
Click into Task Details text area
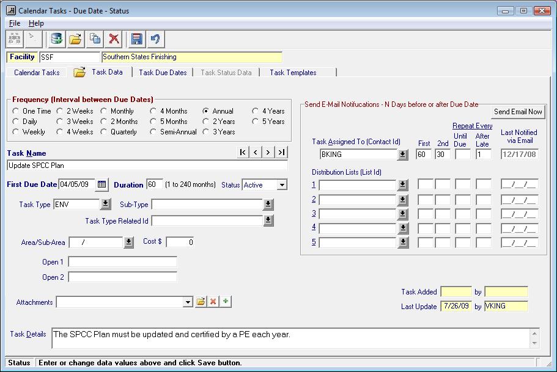291,338
